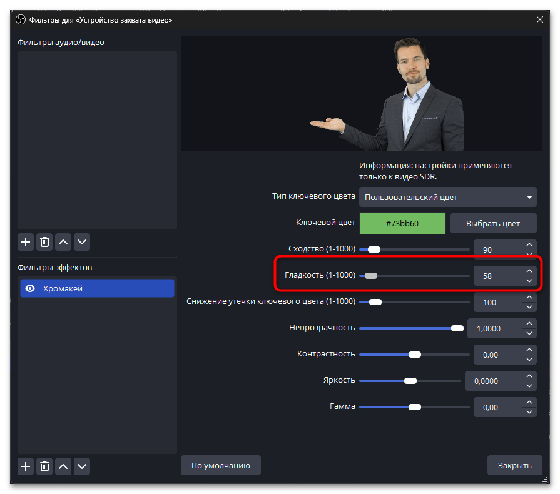The image size is (560, 494).
Task: Toggle visibility of the Хромакей filter
Action: pos(29,288)
